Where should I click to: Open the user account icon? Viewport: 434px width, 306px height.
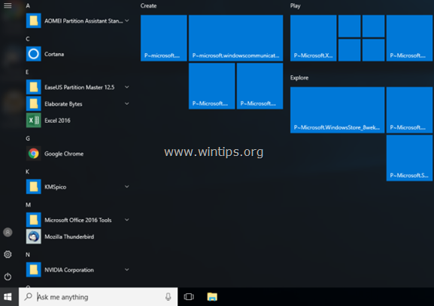tap(8, 232)
